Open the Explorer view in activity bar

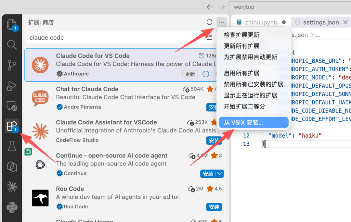point(12,24)
